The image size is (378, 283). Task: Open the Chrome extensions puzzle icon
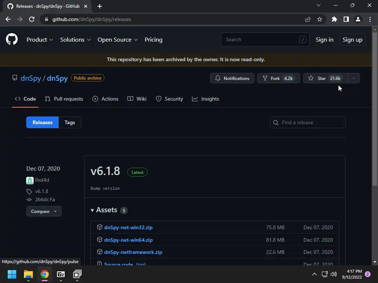tap(334, 19)
